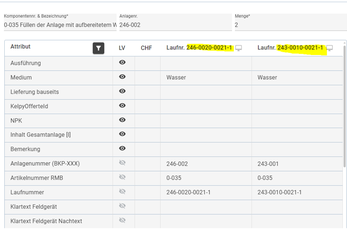The width and height of the screenshot is (347, 229).
Task: Click the vertical scrollbar of attribute table
Action: pos(344,107)
